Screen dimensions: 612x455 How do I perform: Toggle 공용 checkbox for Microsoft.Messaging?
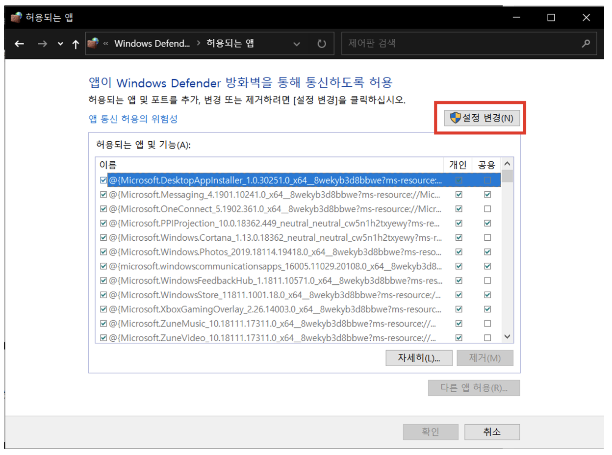pyautogui.click(x=487, y=195)
